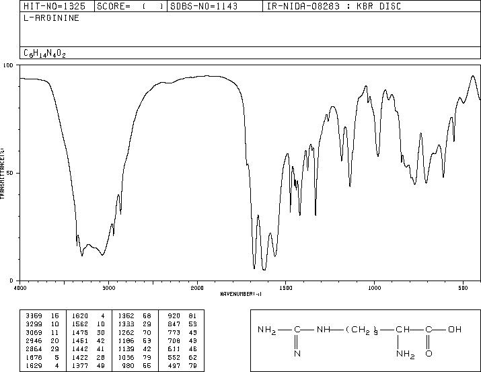
Task: Select peak entry 552 in the table
Action: [x=182, y=358]
